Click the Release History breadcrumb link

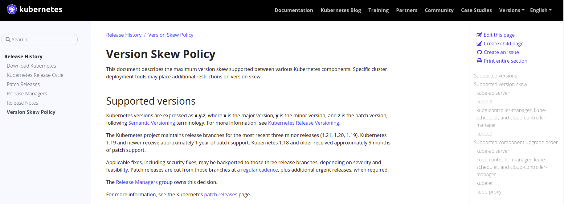click(x=124, y=35)
